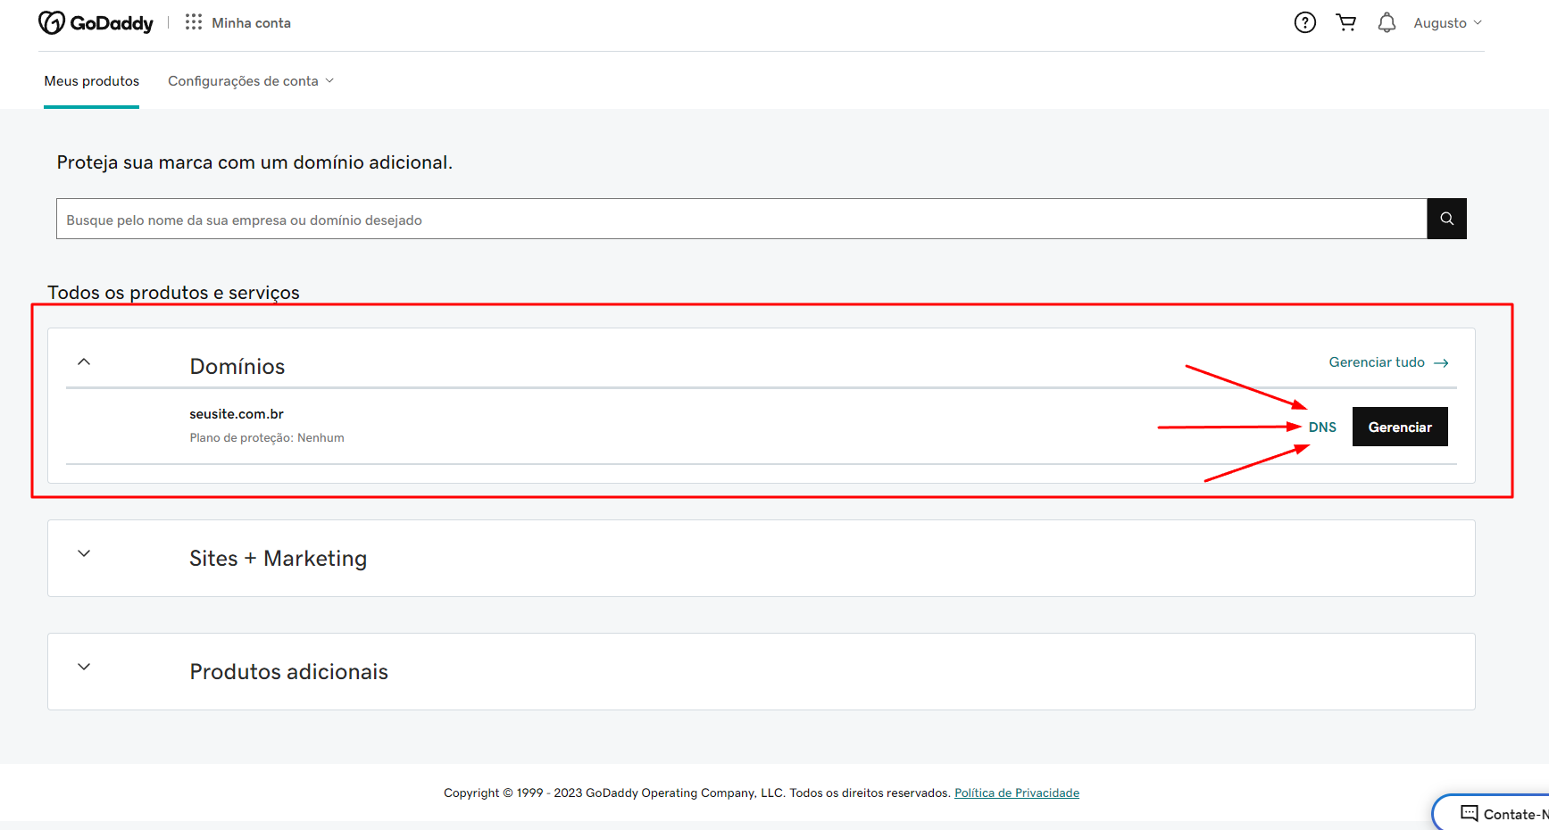Open the Contate-Nos chat button
The width and height of the screenshot is (1549, 830).
1492,813
